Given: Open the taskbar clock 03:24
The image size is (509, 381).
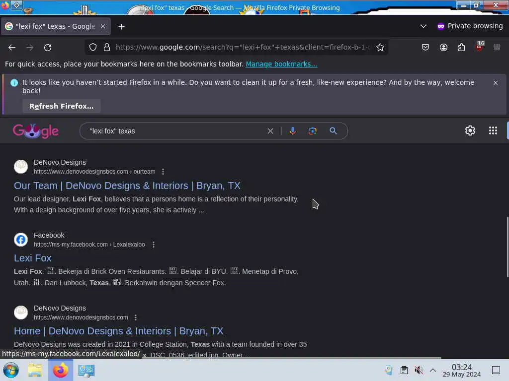Looking at the screenshot, I should pyautogui.click(x=462, y=370).
